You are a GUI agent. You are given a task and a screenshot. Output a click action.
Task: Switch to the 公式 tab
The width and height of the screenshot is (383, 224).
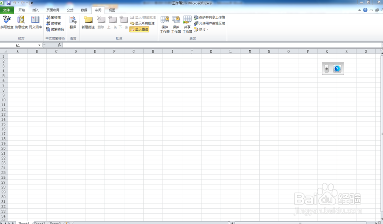[70, 10]
